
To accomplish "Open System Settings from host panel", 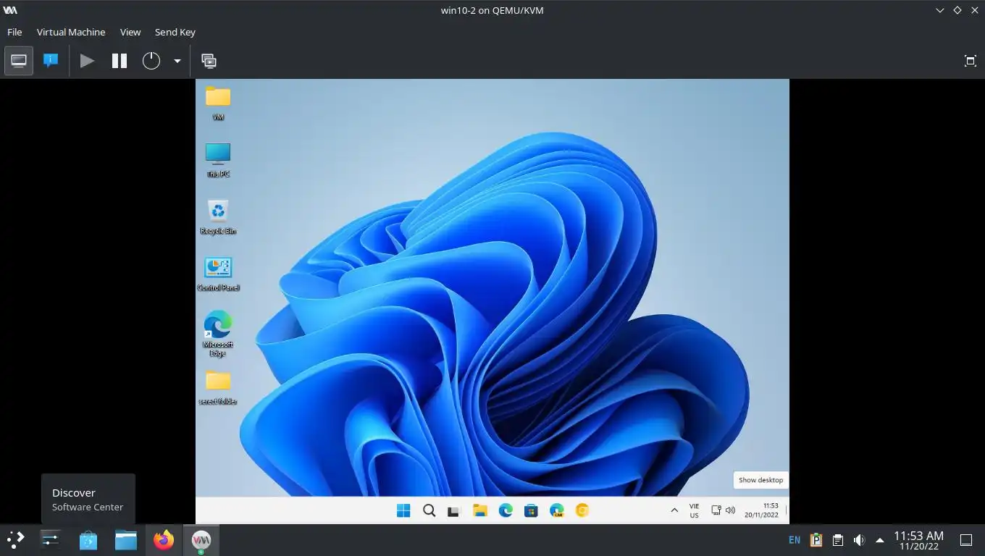I will [50, 539].
